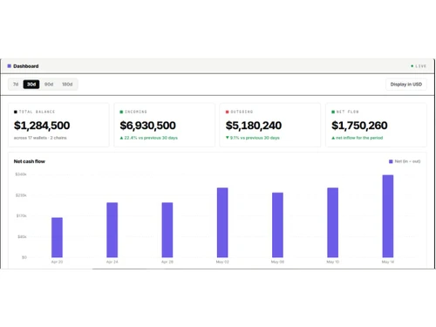Click the May 02 bar in chart
Viewport: 436px width, 327px height.
pos(222,222)
